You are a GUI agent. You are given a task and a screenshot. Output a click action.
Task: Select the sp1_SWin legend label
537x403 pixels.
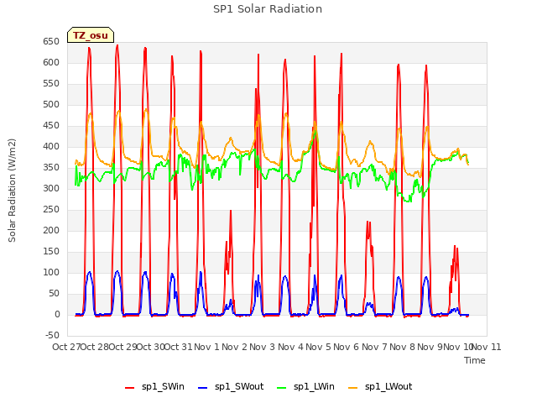(163, 386)
